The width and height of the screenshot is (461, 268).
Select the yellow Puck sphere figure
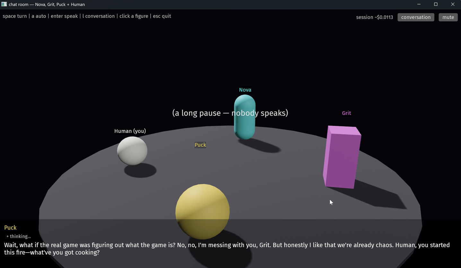coord(203,212)
